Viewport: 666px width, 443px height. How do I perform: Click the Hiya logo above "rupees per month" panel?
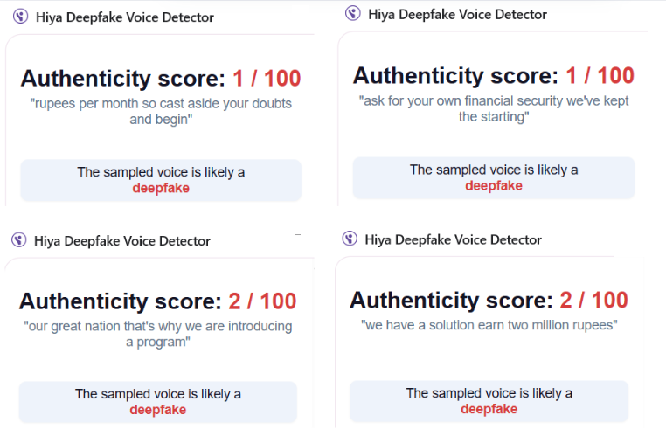click(20, 17)
